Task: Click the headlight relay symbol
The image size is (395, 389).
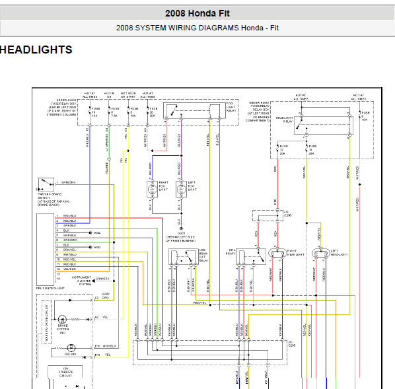Action: [x=324, y=125]
